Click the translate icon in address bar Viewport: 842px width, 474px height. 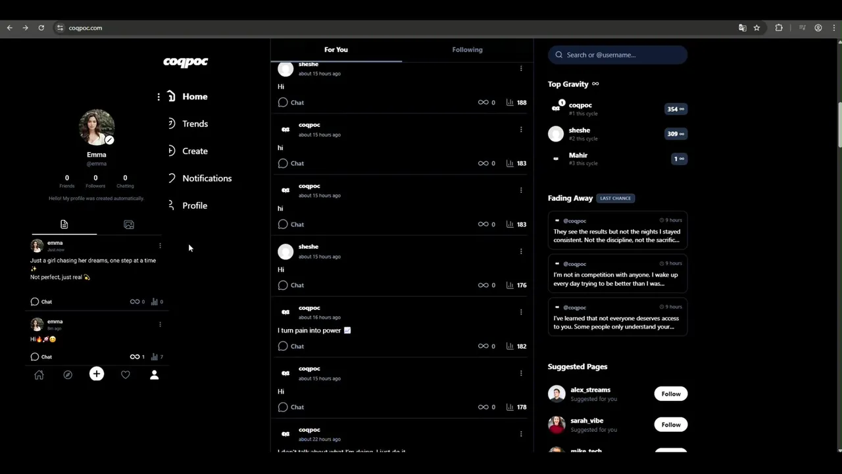coord(742,28)
